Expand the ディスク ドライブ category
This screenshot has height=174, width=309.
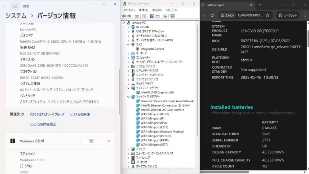[x=128, y=84]
